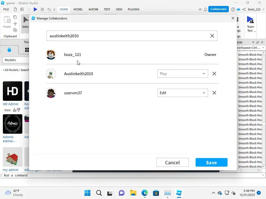Clear the austinkeith2010 search text
Viewport: 266px width, 199px height.
pos(212,36)
